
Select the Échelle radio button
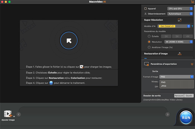[x=149, y=36]
